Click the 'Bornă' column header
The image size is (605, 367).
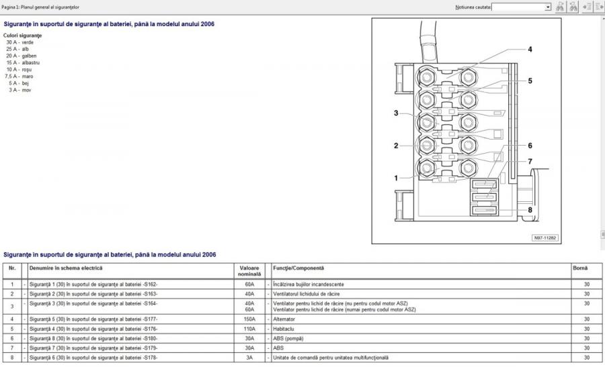[x=579, y=268]
